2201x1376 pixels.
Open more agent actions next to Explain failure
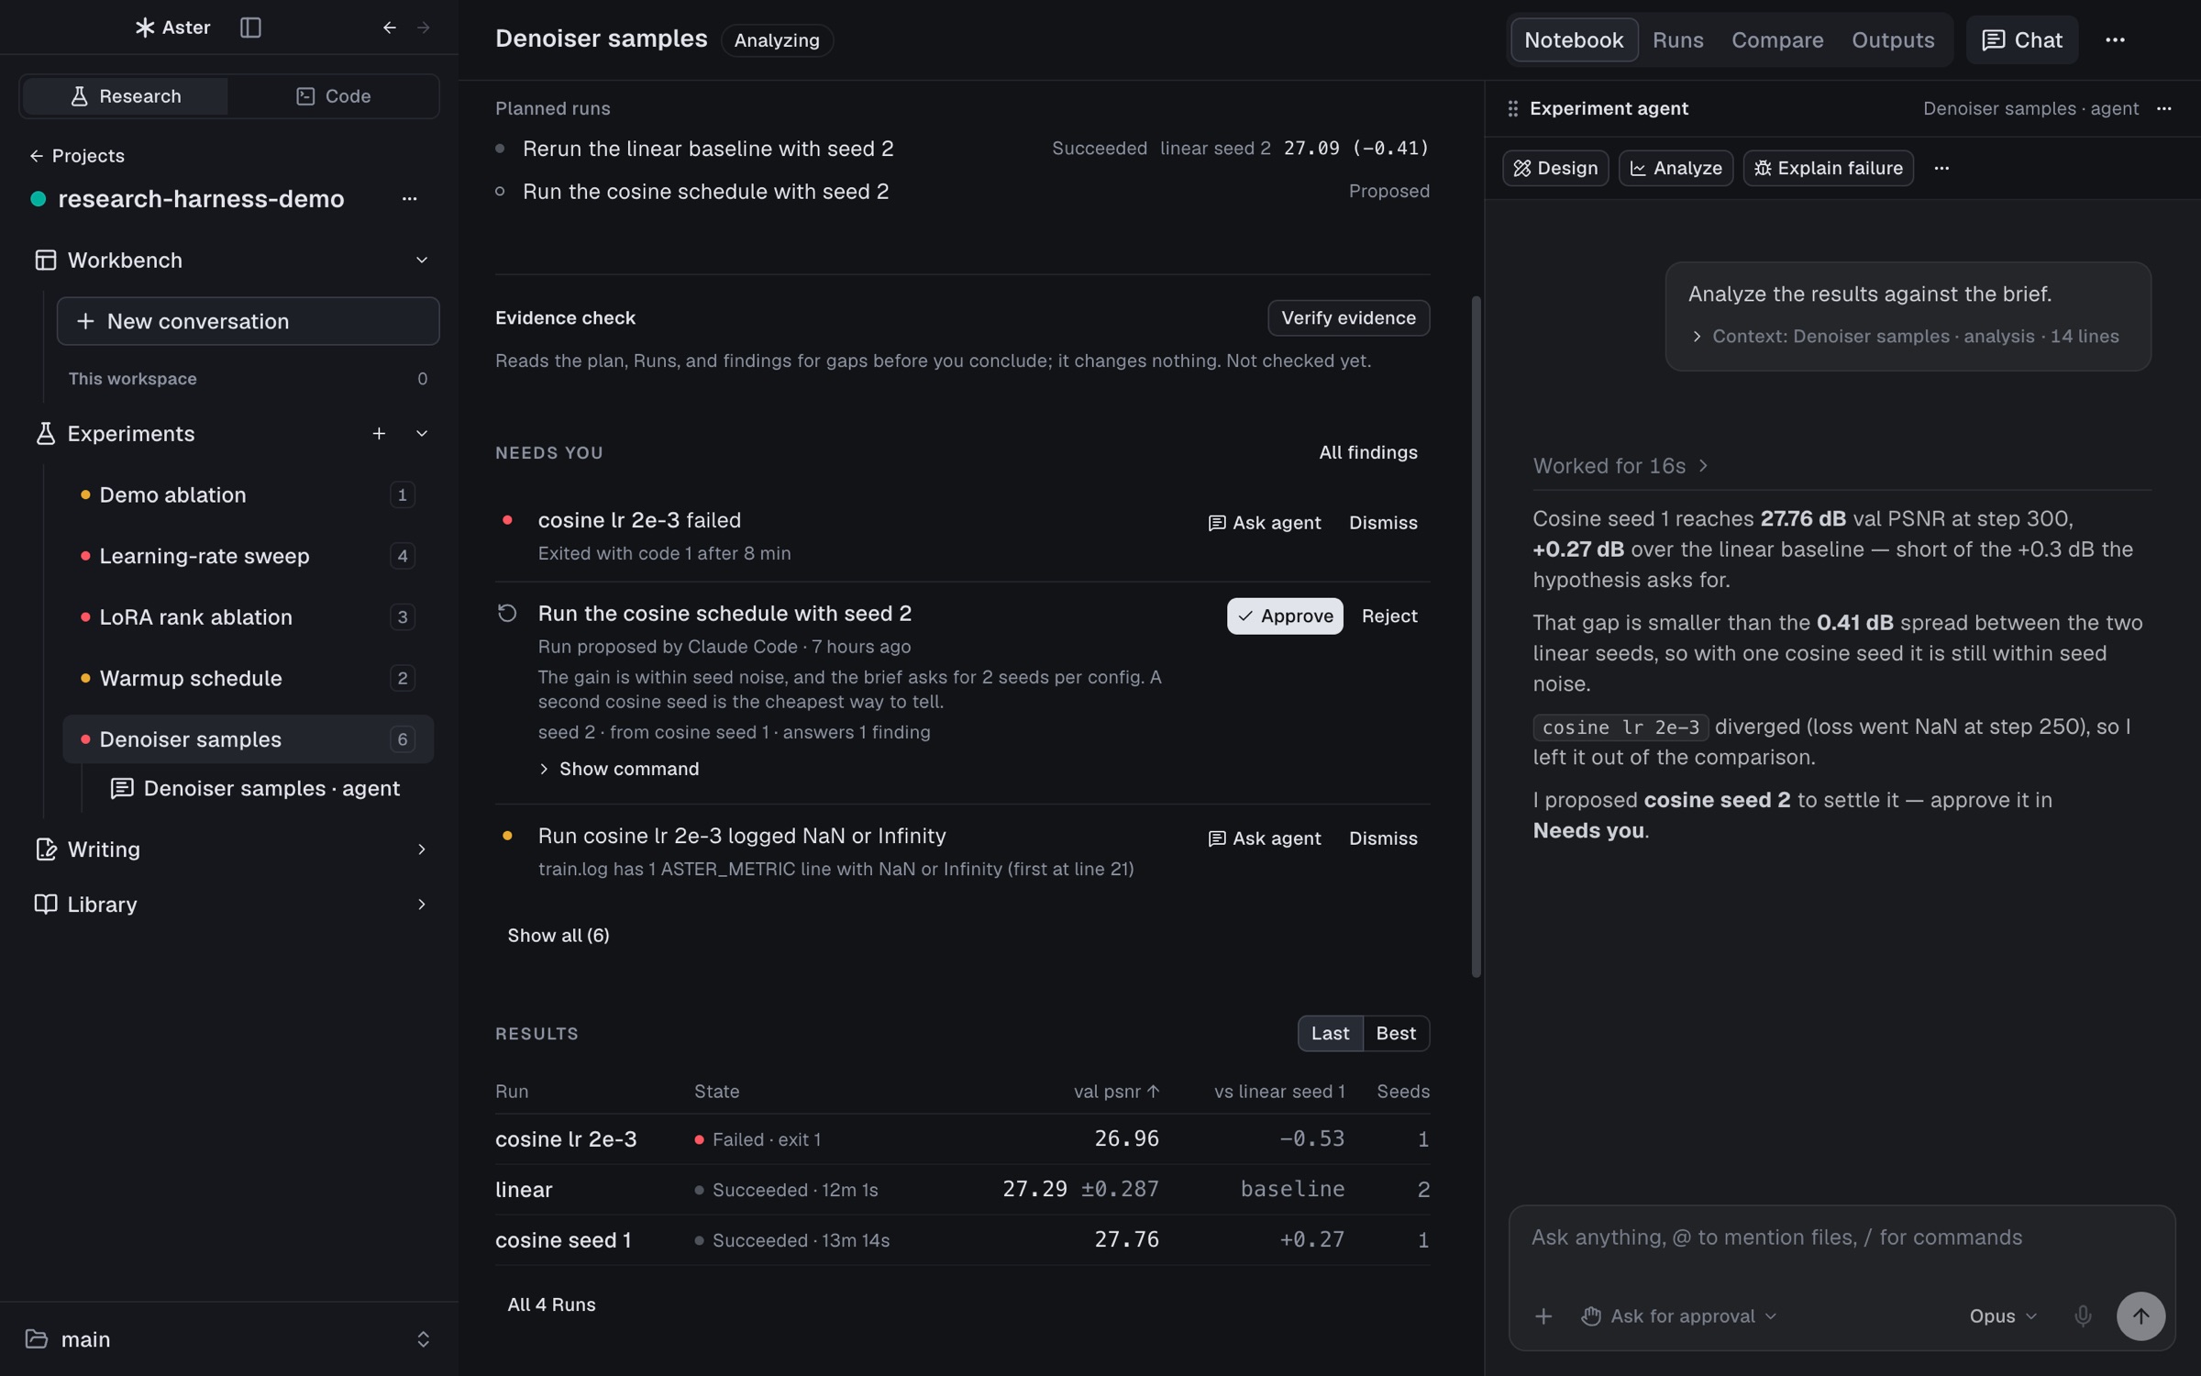click(x=1941, y=168)
